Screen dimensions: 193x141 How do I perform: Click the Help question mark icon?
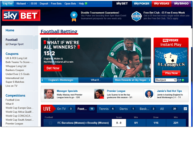point(86,4)
